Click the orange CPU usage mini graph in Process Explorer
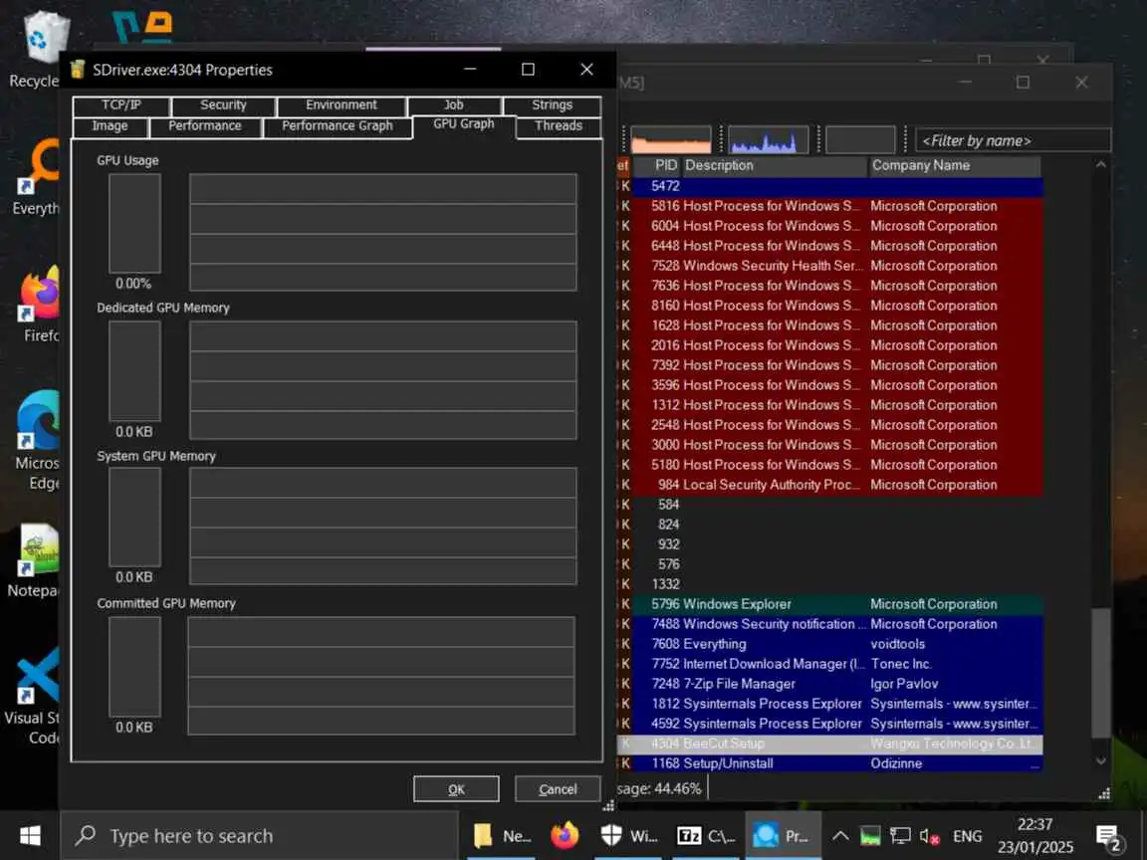Screen dimensions: 1147x860 tap(671, 139)
